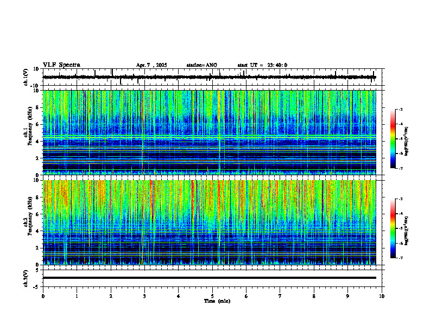The height and width of the screenshot is (332, 430).
Task: Click the ch.1 "Frequency (kHz)" axis label
Action: point(30,126)
